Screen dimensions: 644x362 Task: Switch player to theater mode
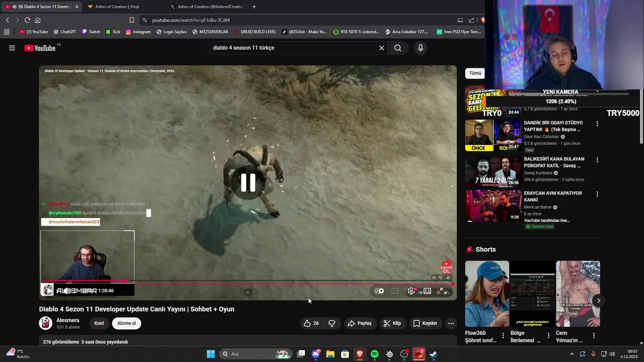pos(427,291)
